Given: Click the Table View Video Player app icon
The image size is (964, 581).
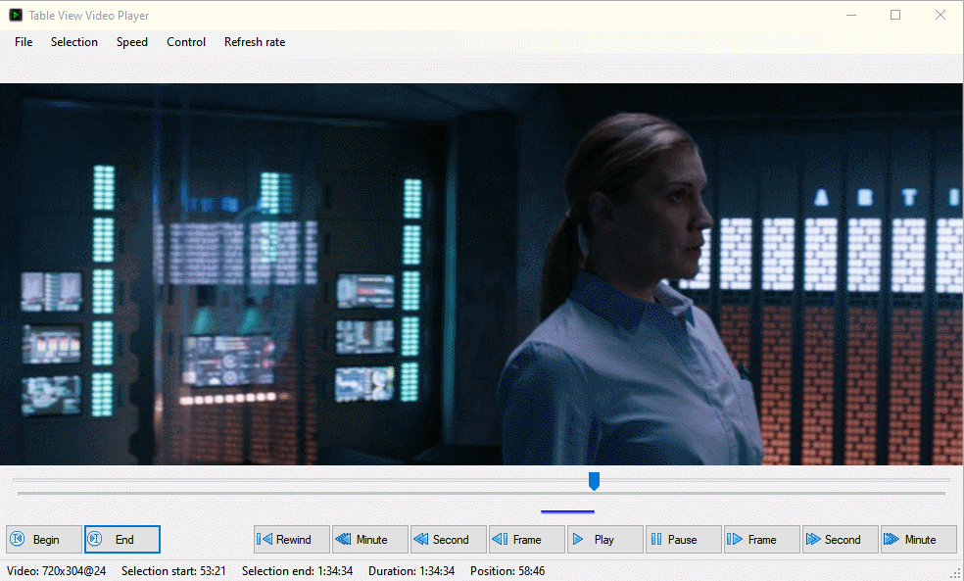Looking at the screenshot, I should [x=16, y=16].
